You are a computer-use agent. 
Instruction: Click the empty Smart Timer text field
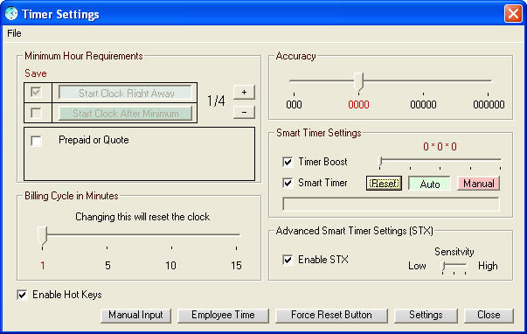pos(392,204)
